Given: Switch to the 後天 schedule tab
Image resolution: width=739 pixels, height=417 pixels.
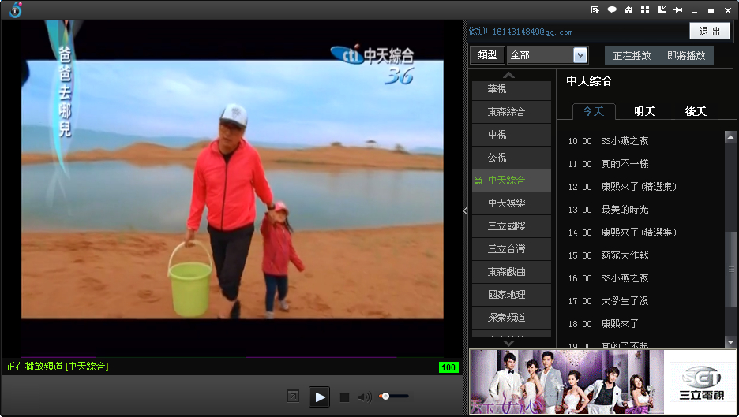Looking at the screenshot, I should coord(696,112).
